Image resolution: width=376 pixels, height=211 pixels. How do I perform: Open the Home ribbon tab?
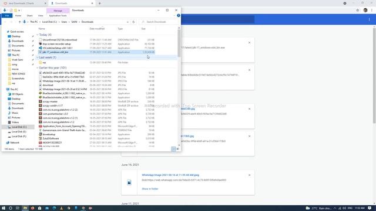point(18,16)
